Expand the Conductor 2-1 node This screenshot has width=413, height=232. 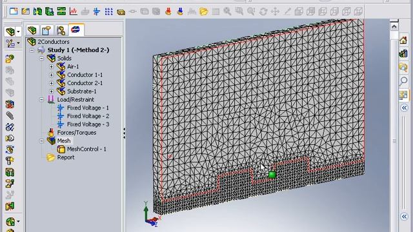tap(52, 83)
